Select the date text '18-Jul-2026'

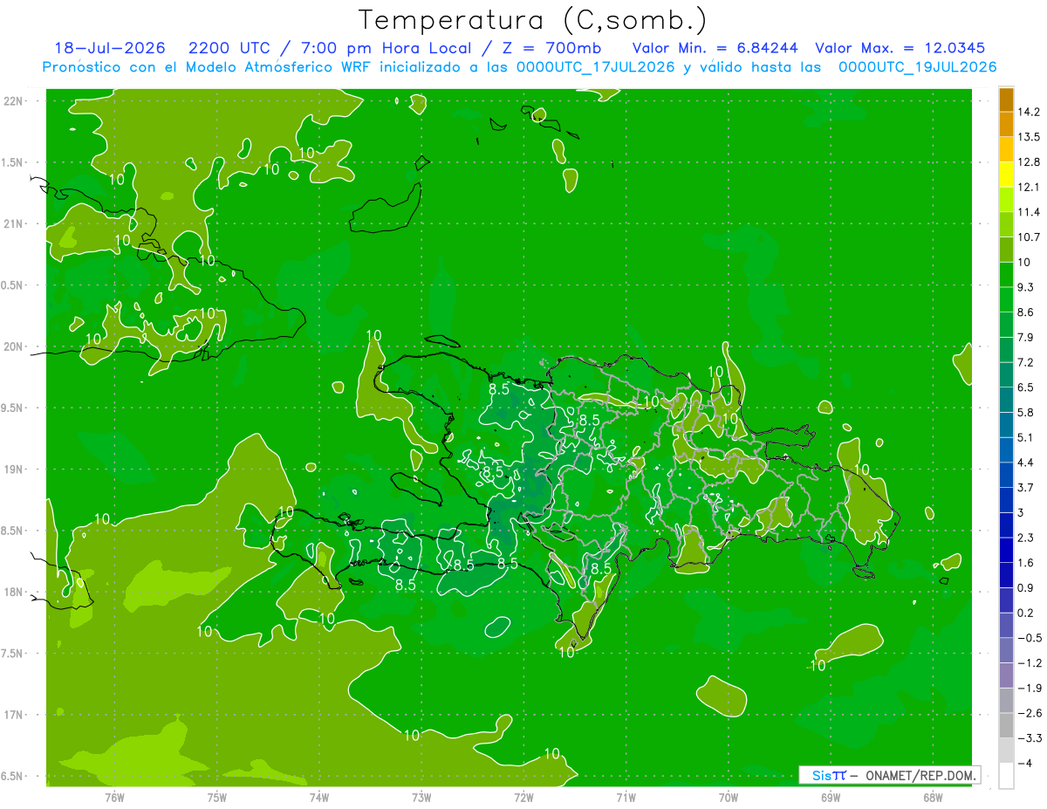coord(110,48)
